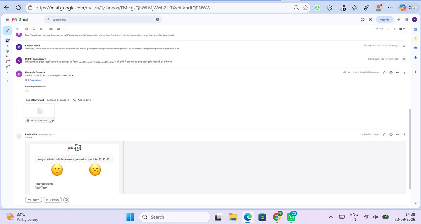The height and width of the screenshot is (224, 421).
Task: Select the sad frowning satisfaction face
Action: pos(95,170)
